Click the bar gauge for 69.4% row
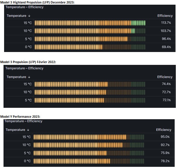Screen dimensions: 177x168 click(90, 47)
